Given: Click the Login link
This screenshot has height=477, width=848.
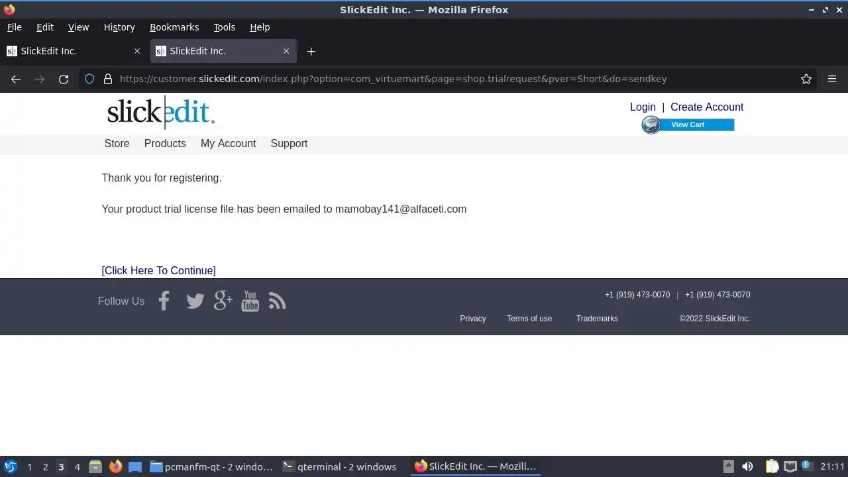Looking at the screenshot, I should pos(643,107).
